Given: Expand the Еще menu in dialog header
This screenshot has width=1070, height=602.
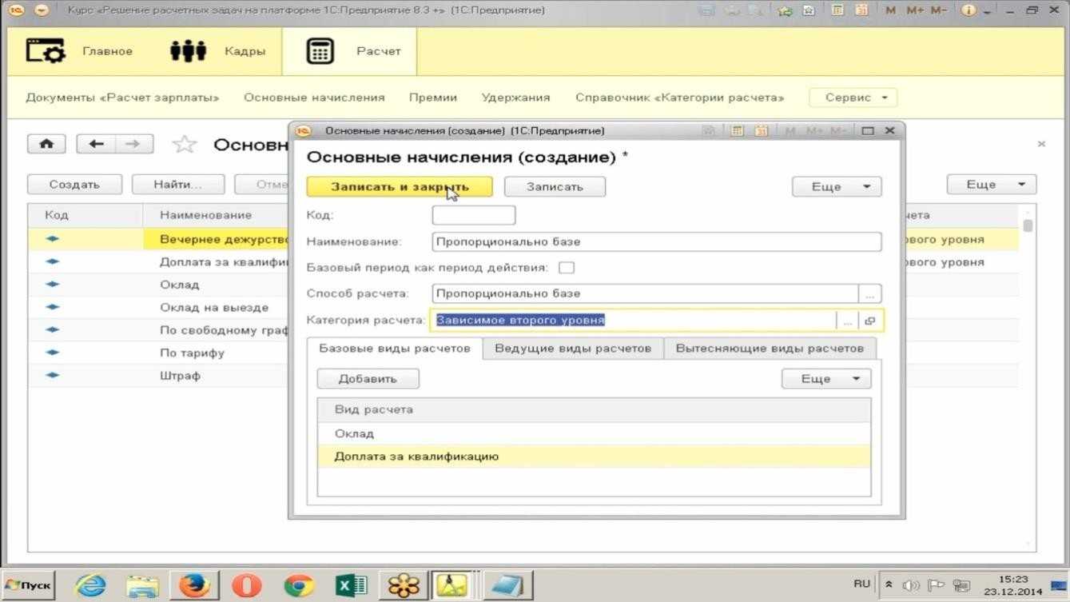Looking at the screenshot, I should pyautogui.click(x=837, y=186).
